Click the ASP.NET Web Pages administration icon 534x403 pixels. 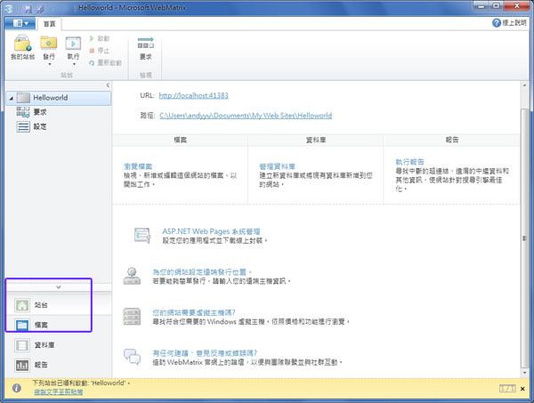click(x=142, y=236)
